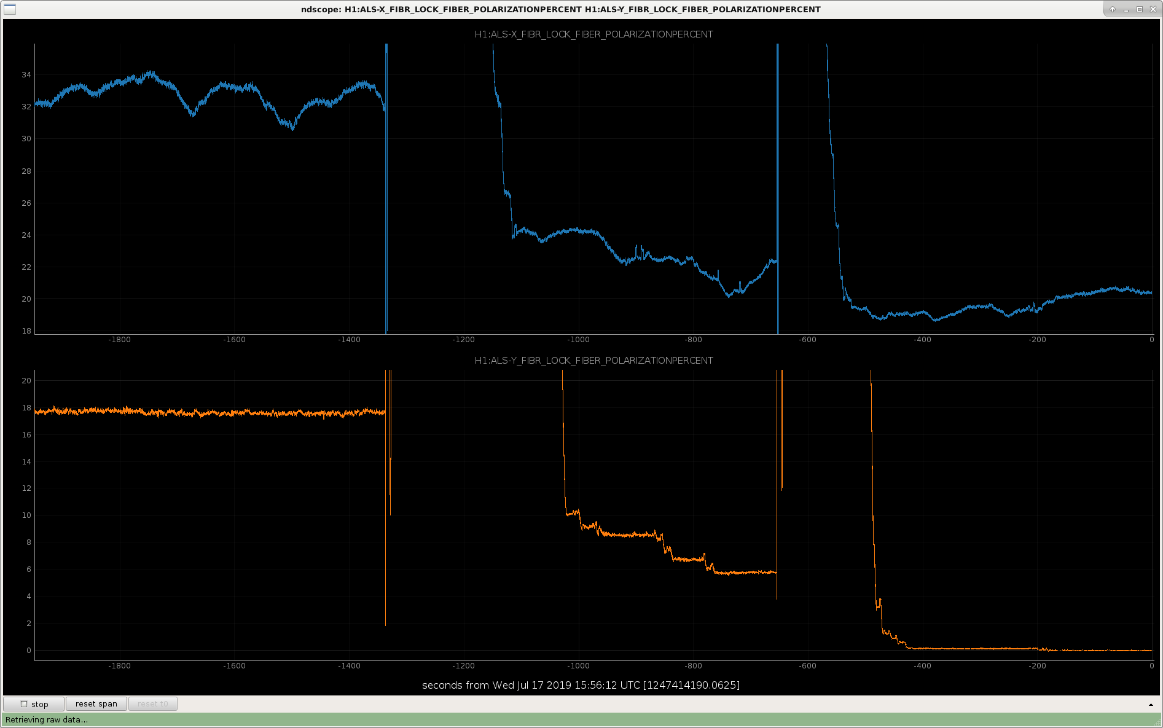Click the -1400 time tick under the ALS-Y plot

pos(349,666)
